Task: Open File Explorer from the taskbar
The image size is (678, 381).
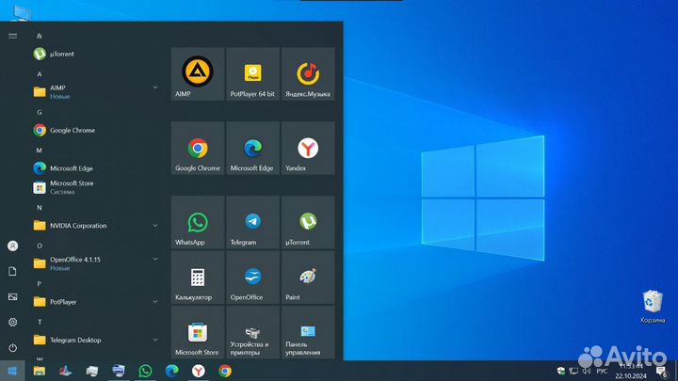Action: pos(40,371)
